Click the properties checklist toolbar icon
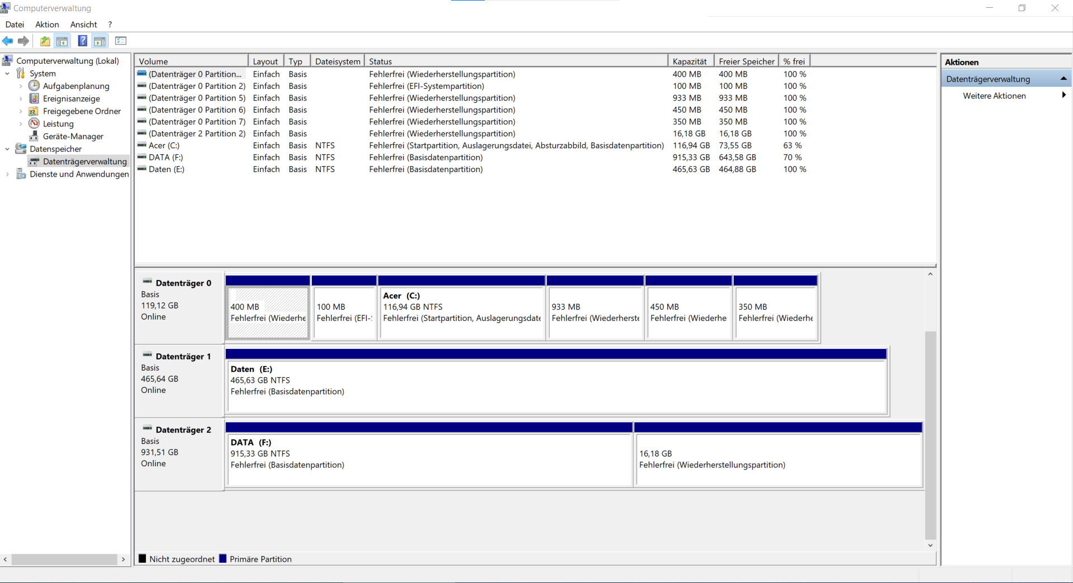The image size is (1073, 583). tap(121, 41)
